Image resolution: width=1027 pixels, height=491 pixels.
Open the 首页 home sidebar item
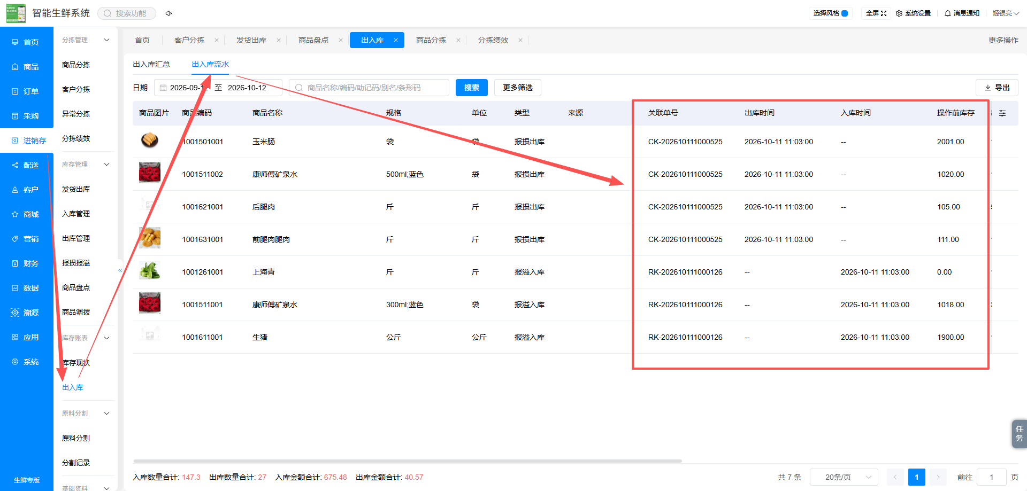pyautogui.click(x=27, y=42)
